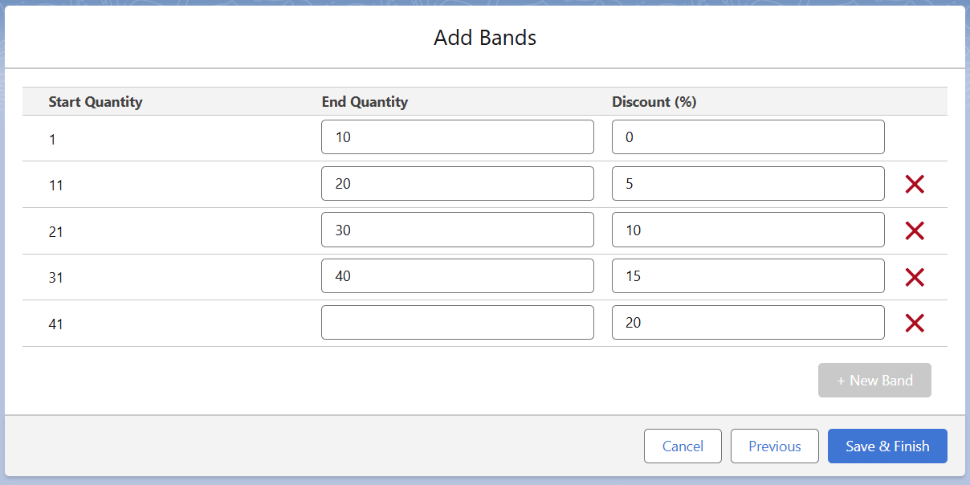Click the Discount (%) column header
Viewport: 970px width, 485px height.
[x=654, y=102]
